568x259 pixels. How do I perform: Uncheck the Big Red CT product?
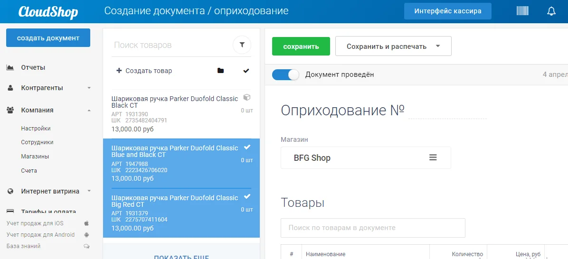[247, 196]
